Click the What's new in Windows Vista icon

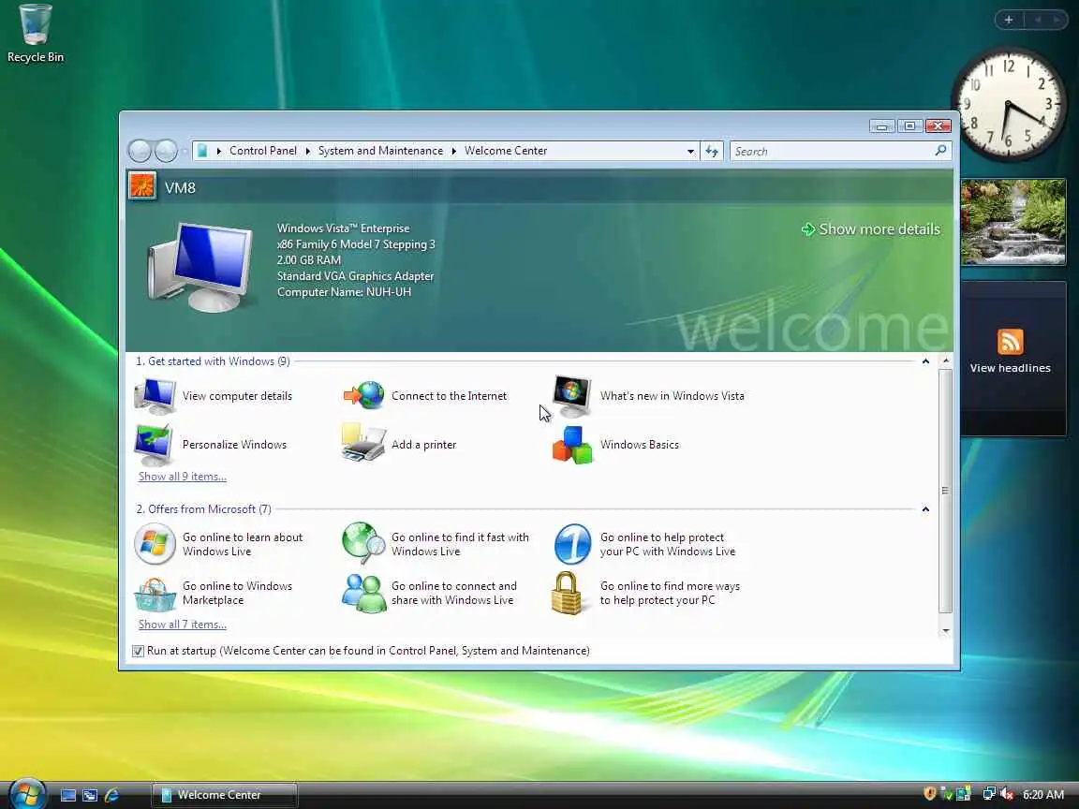coord(572,396)
